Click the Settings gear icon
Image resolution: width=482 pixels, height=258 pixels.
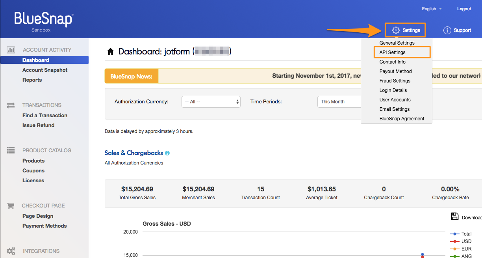coord(396,30)
